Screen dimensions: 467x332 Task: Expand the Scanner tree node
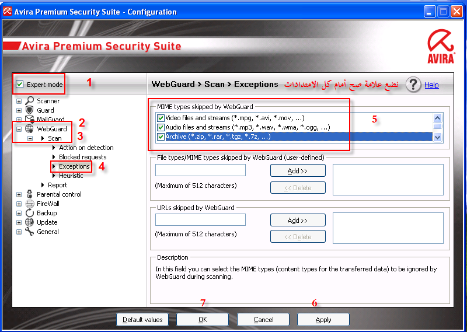click(x=19, y=101)
